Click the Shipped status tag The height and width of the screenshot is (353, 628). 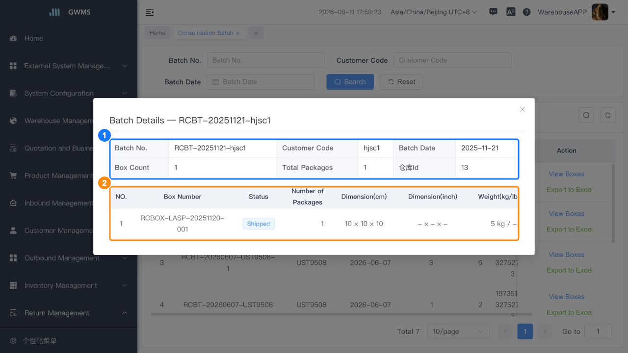(259, 224)
